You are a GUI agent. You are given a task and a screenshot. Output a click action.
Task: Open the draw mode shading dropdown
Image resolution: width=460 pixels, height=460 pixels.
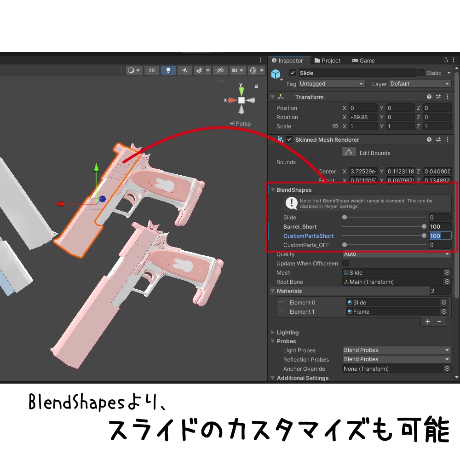(134, 70)
